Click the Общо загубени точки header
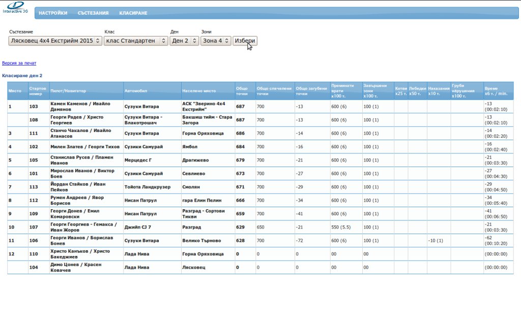Viewport: 521px width, 325px height. [x=311, y=91]
